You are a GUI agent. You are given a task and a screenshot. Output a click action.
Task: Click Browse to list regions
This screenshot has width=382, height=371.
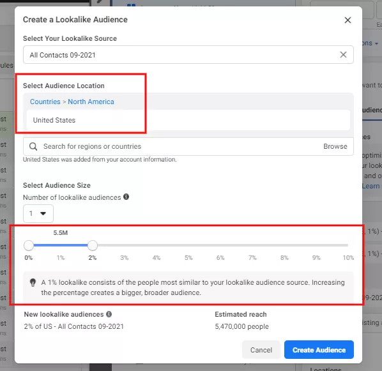(335, 146)
